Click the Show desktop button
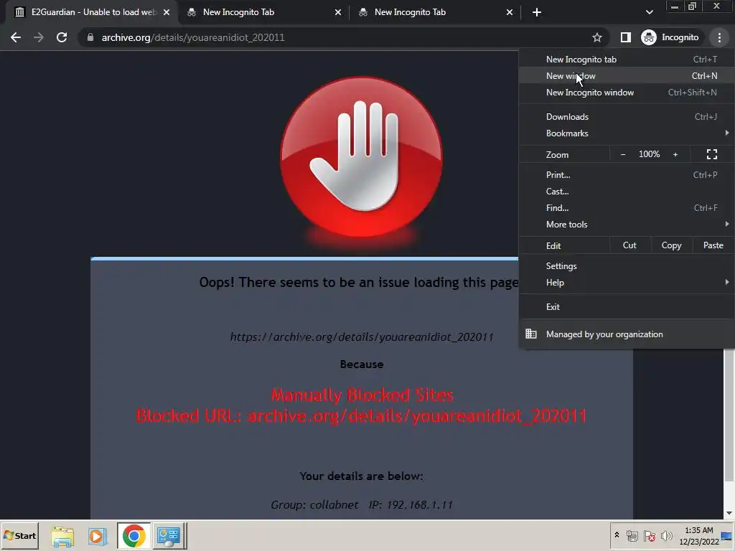Screen dimensions: 735x551 (x=727, y=535)
